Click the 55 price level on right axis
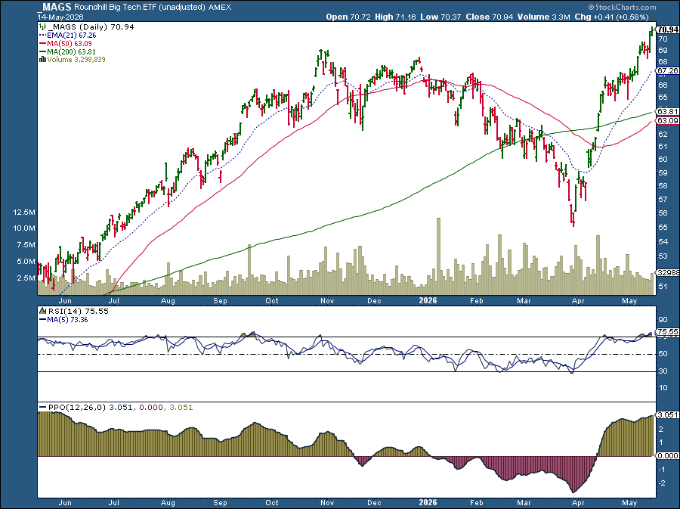The height and width of the screenshot is (509, 680). (x=663, y=228)
